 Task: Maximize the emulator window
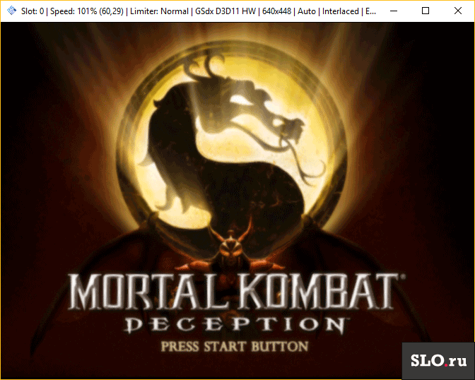(x=426, y=11)
